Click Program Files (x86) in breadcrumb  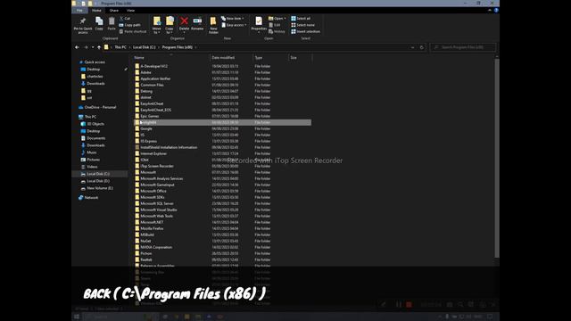coord(177,47)
